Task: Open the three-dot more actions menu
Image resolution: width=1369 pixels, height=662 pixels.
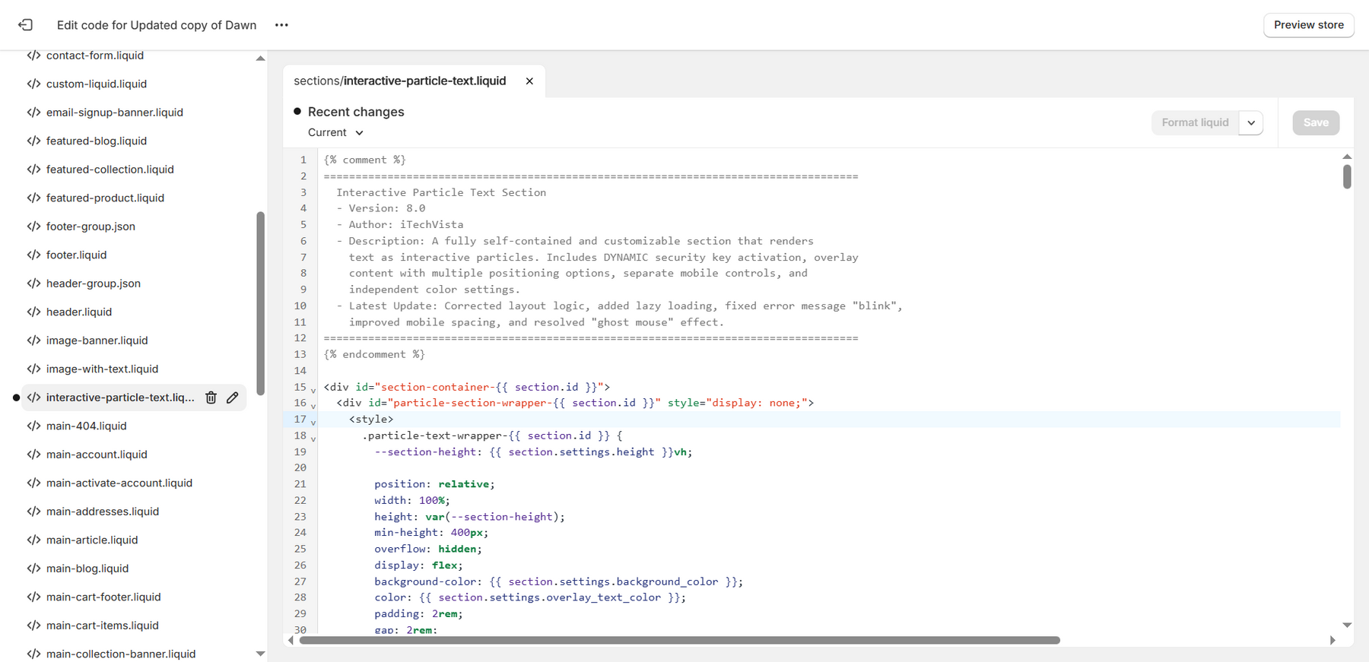Action: pos(281,25)
